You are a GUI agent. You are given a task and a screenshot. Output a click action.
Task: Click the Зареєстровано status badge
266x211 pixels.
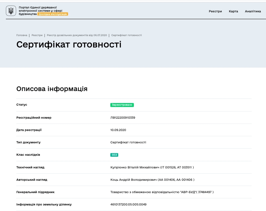(122, 105)
